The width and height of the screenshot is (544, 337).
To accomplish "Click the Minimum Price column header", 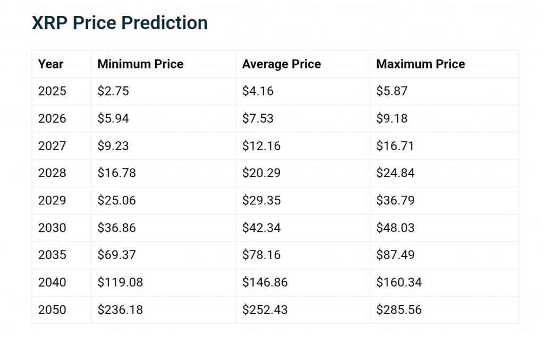I will coord(140,64).
